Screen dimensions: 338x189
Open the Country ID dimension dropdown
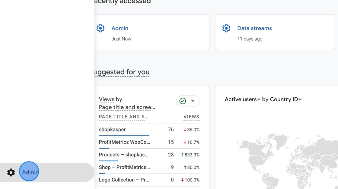300,99
